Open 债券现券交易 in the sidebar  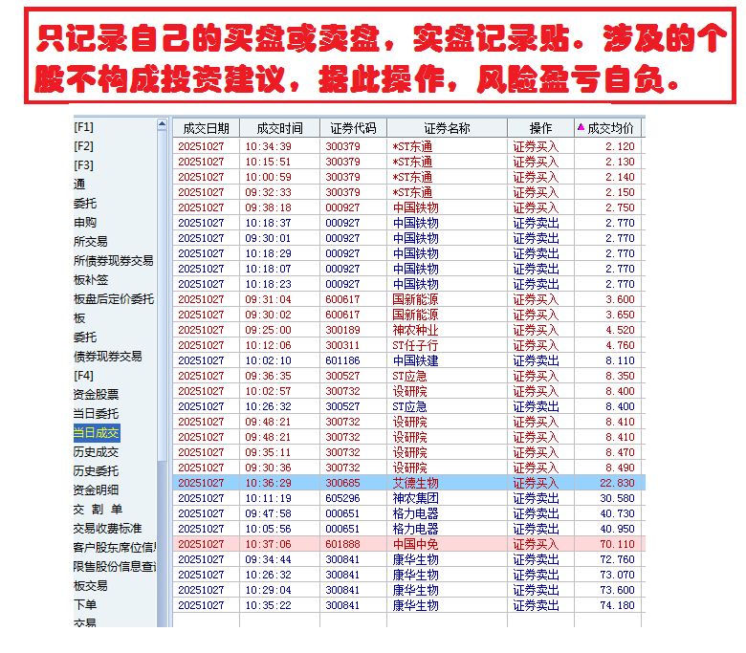(x=107, y=357)
